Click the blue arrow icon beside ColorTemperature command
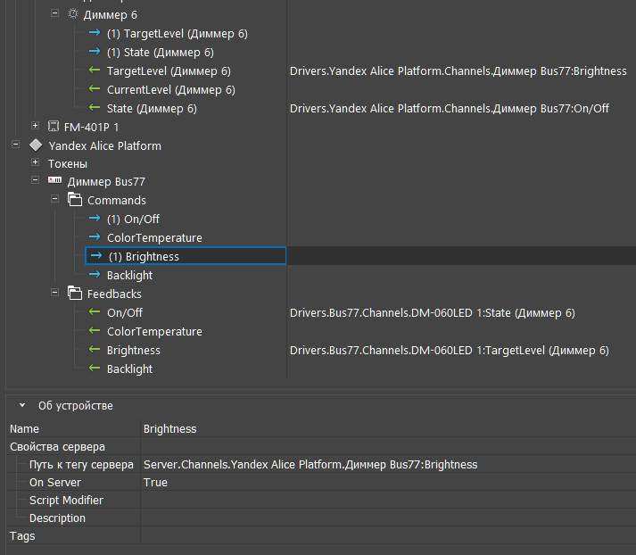The height and width of the screenshot is (555, 636). 95,238
